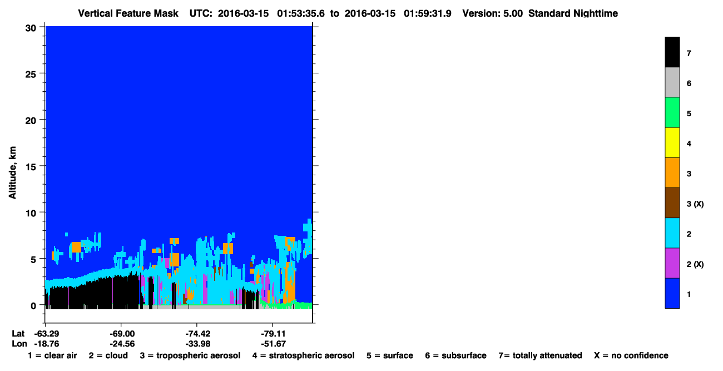
Task: Click the colorbar label '7'
Action: pyautogui.click(x=689, y=53)
